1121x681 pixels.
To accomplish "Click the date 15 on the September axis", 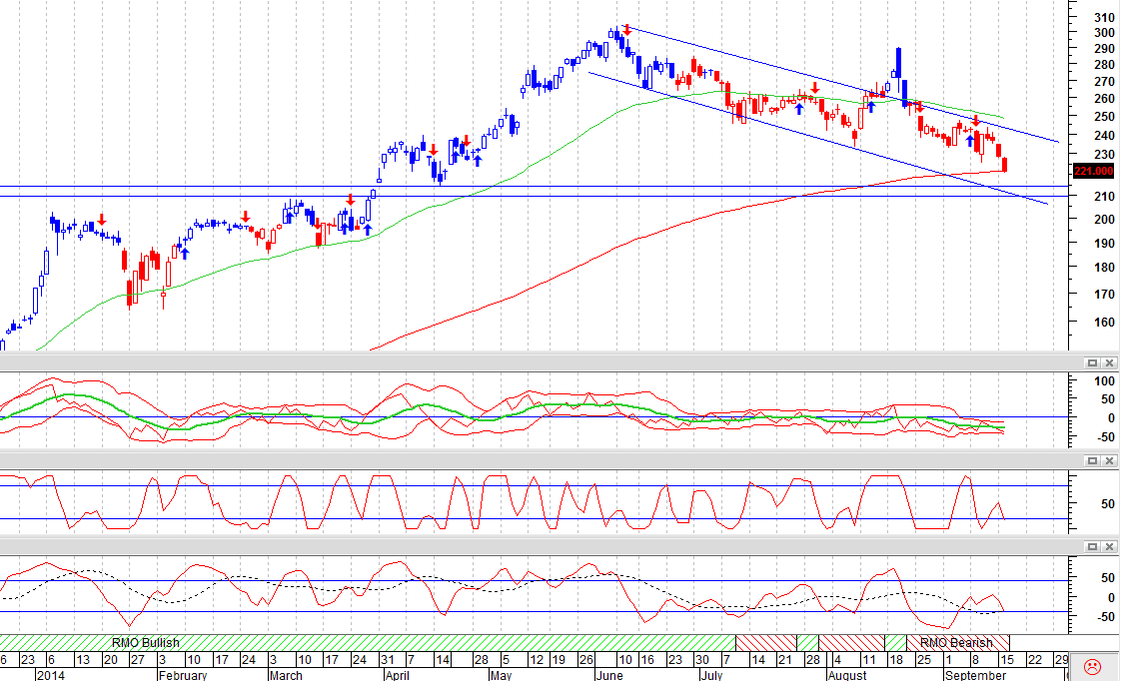I will tap(1007, 660).
